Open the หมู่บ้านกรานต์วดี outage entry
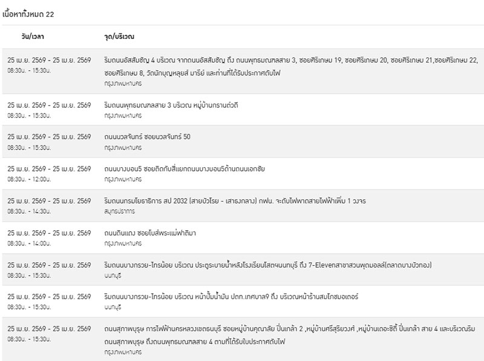This screenshot has height=361, width=484. click(171, 105)
